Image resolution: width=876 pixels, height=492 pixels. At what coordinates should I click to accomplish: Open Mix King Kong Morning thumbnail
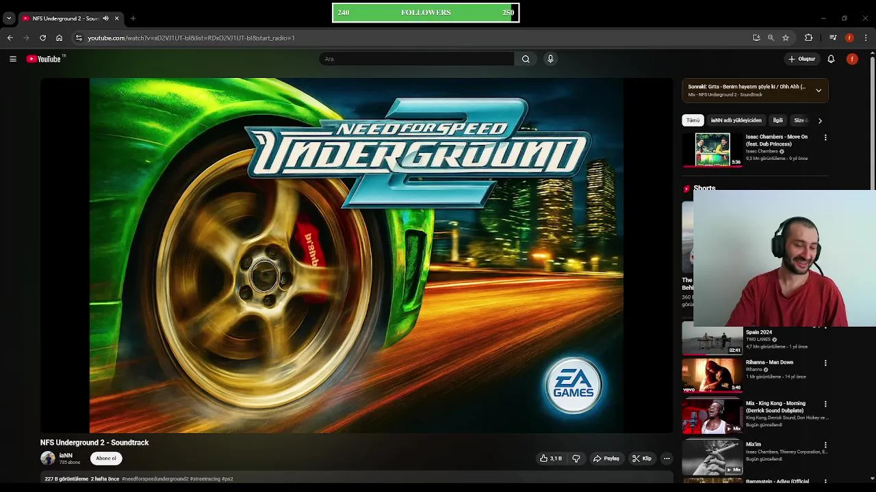pyautogui.click(x=712, y=415)
